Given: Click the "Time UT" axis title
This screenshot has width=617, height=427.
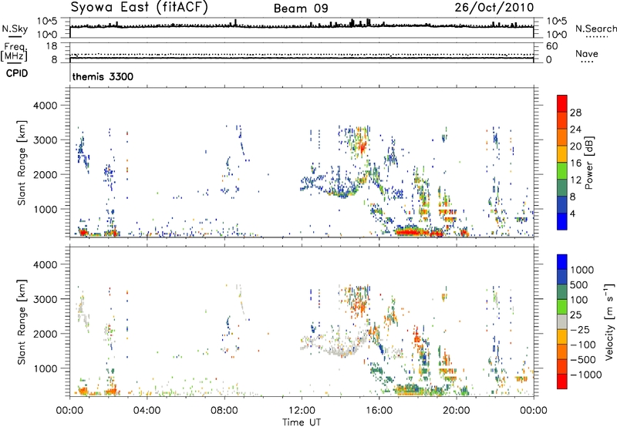Looking at the screenshot, I should [x=302, y=422].
